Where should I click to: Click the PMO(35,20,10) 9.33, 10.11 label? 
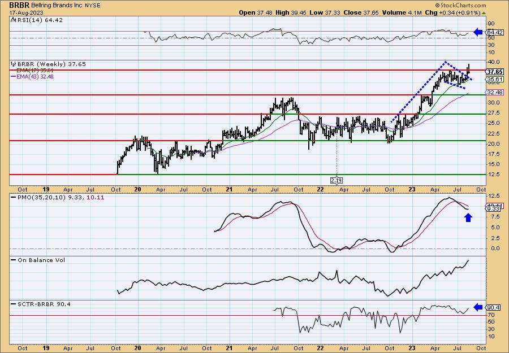[x=61, y=197]
